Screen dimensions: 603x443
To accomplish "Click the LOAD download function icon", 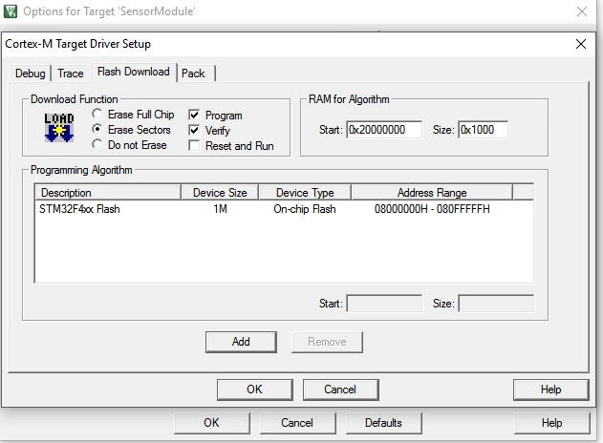I will (59, 128).
